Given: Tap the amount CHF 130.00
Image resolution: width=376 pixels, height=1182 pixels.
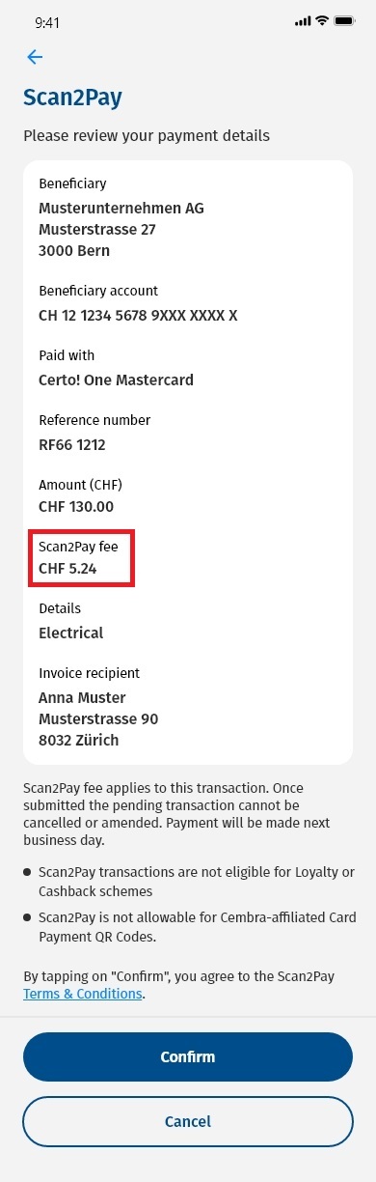Looking at the screenshot, I should point(76,506).
